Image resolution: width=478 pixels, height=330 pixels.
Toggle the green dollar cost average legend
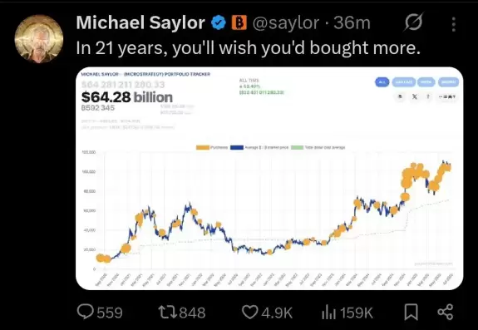tap(298, 147)
